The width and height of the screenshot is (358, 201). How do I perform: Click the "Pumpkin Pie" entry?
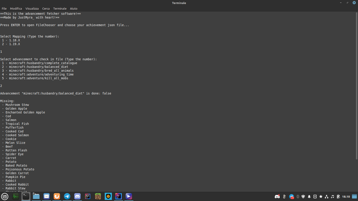pyautogui.click(x=15, y=177)
